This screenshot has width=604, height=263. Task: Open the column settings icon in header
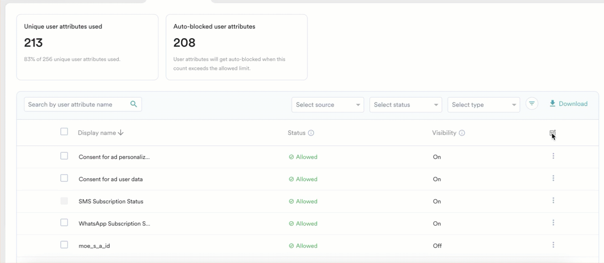click(x=552, y=133)
